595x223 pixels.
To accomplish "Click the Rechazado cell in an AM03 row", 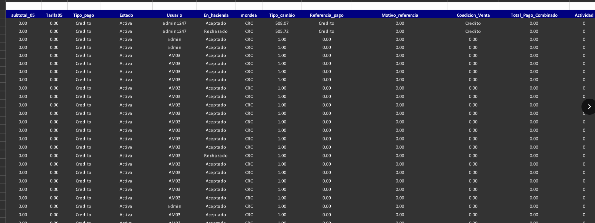I will [216, 156].
